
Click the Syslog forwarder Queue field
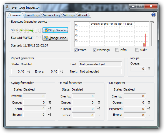34,102
